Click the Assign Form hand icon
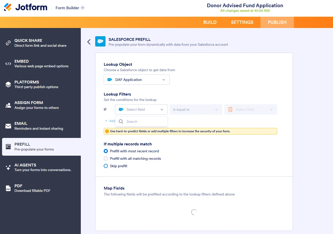The image size is (333, 234). coord(8,105)
